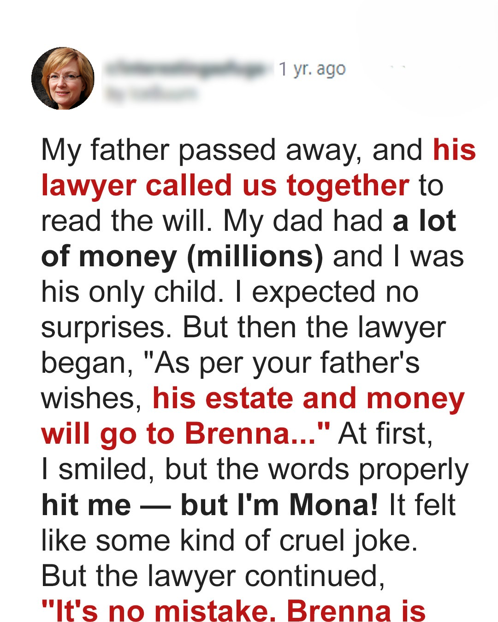Click red line "It's no mistake. Brenna is"
Screen dimensions: 498x622
click(x=233, y=611)
